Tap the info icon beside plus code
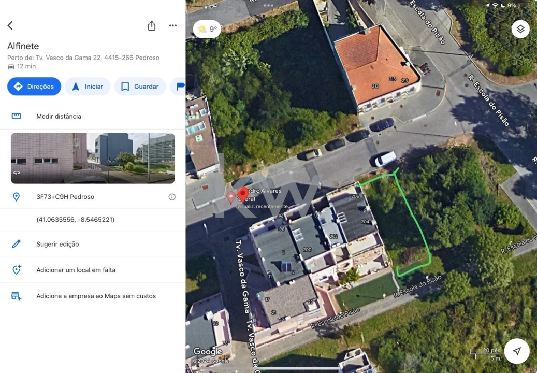537x373 pixels. coord(172,197)
